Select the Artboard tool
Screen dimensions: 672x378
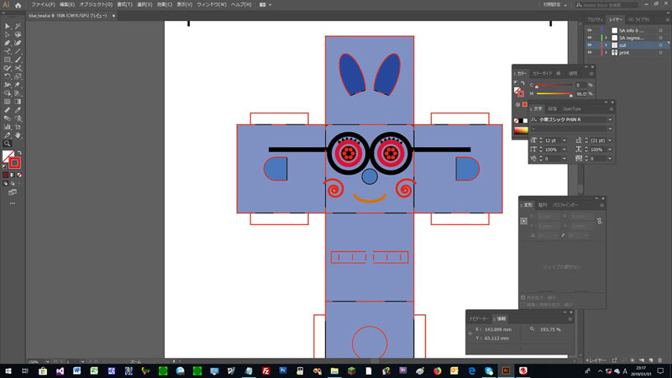[x=18, y=127]
